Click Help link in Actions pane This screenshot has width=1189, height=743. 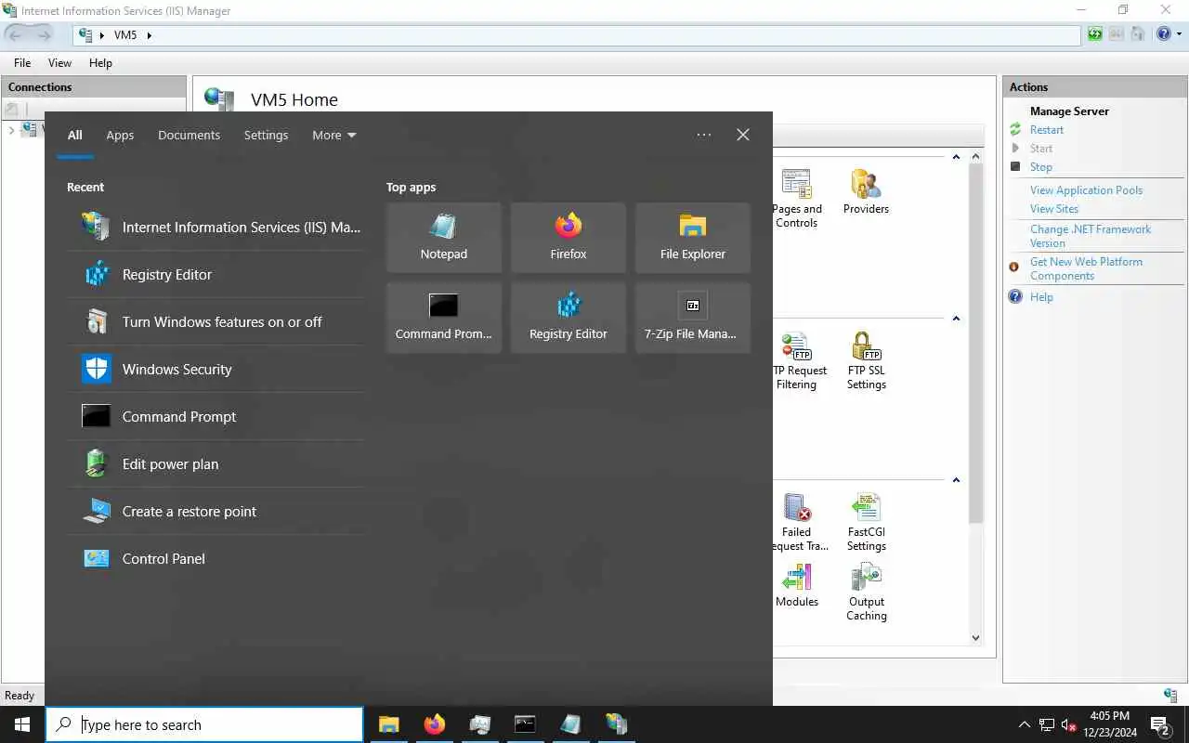[1041, 297]
